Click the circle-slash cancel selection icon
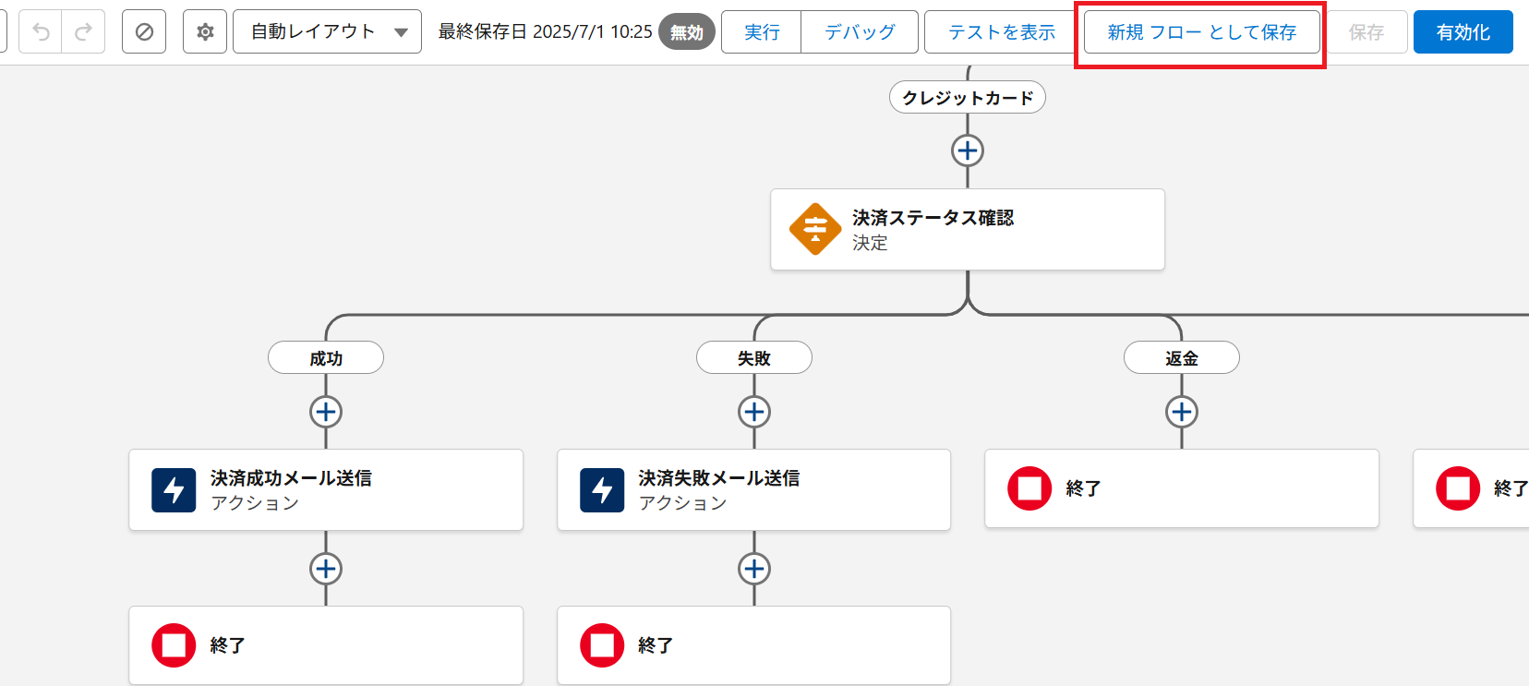The width and height of the screenshot is (1529, 686). pyautogui.click(x=144, y=32)
